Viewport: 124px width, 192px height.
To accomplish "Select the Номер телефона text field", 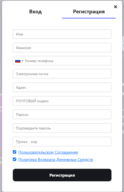I will click(68, 61).
